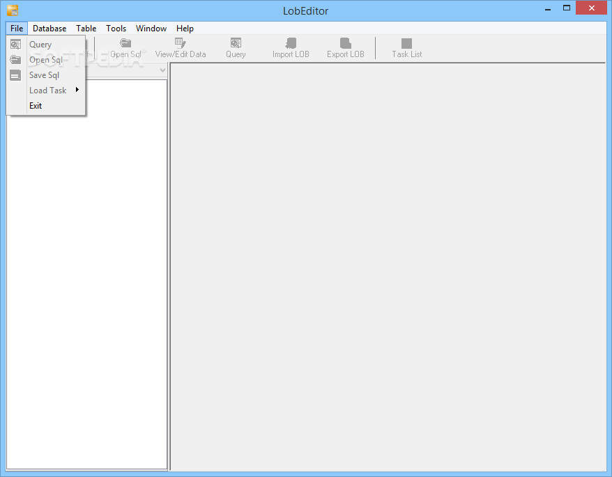Open the File menu
Viewport: 612px width, 477px height.
(17, 29)
